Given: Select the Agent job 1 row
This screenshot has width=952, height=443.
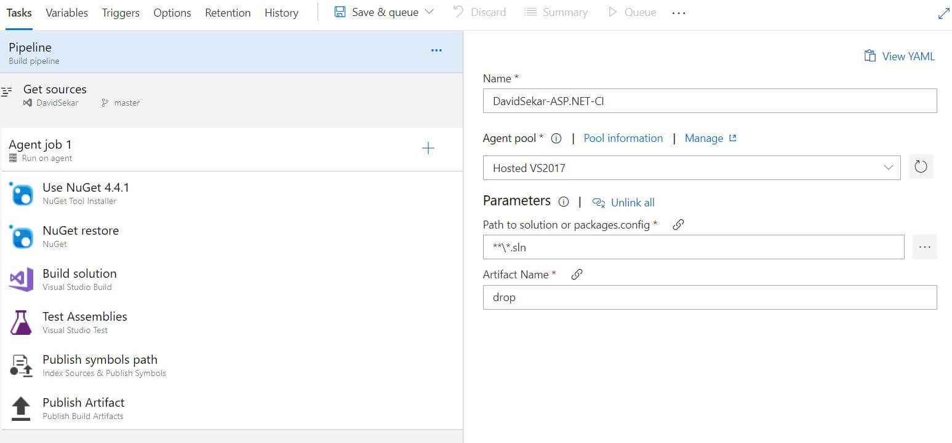Looking at the screenshot, I should 231,149.
